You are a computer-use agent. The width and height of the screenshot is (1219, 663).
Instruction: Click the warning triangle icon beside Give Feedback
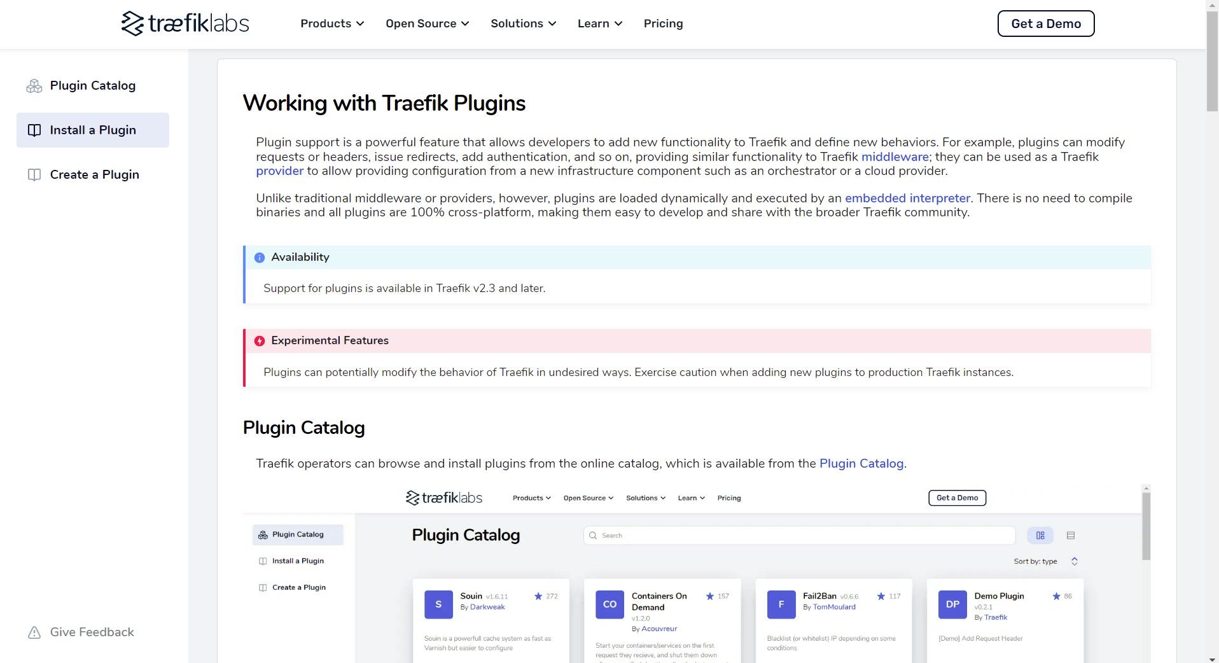(x=34, y=632)
